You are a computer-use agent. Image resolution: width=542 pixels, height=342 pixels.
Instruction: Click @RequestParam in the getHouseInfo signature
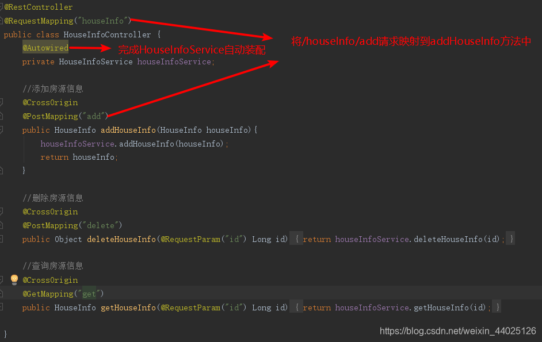[x=190, y=308]
